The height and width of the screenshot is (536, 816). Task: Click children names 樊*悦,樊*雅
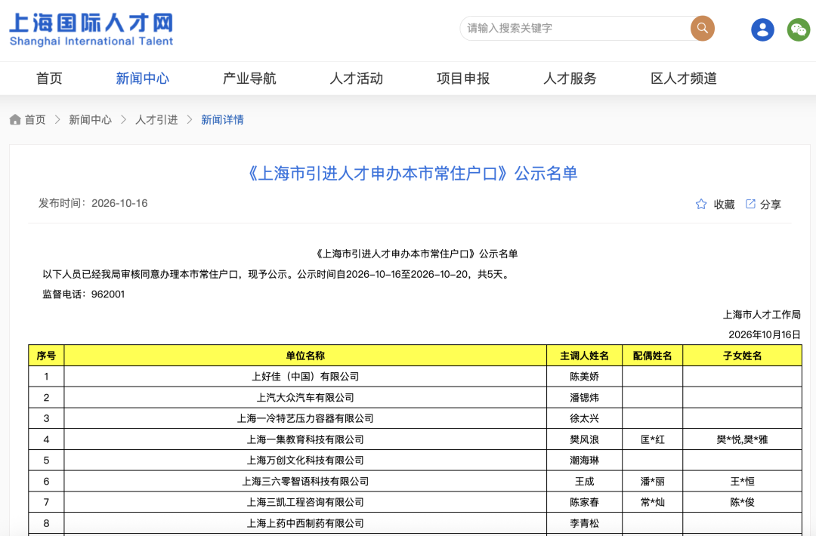743,439
